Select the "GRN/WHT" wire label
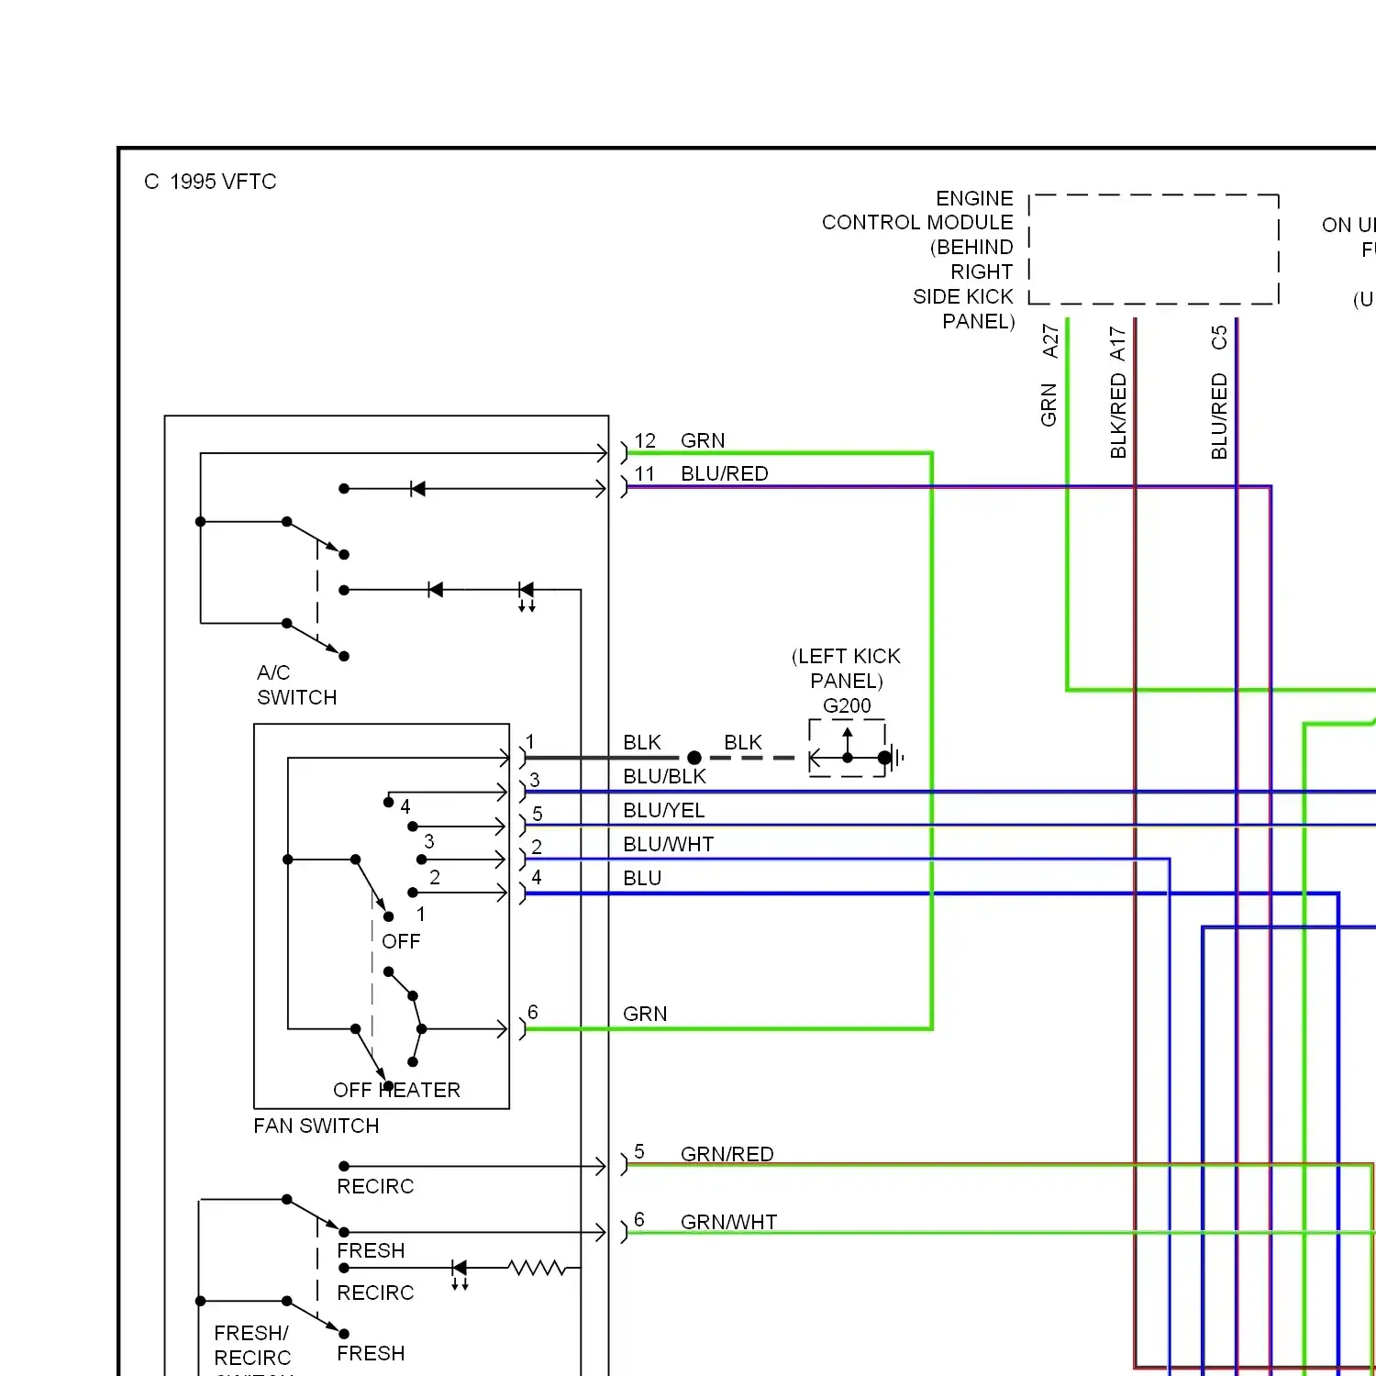 pos(729,1222)
